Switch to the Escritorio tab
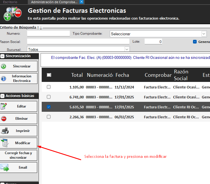 point(10,2)
